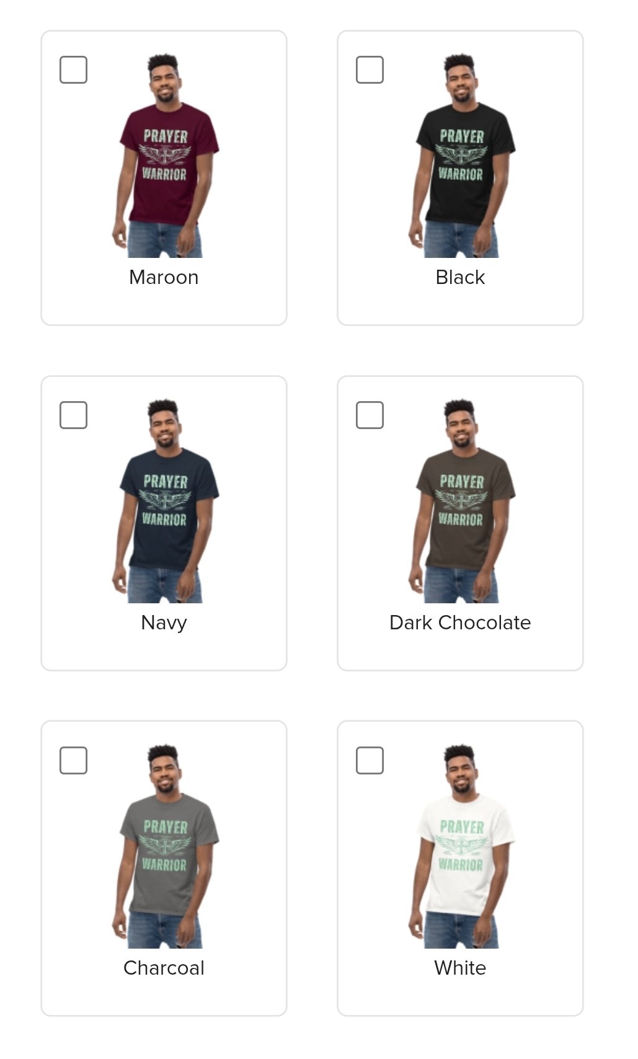This screenshot has height=1059, width=638.
Task: Select the Dark Chocolate label text
Action: tap(460, 623)
